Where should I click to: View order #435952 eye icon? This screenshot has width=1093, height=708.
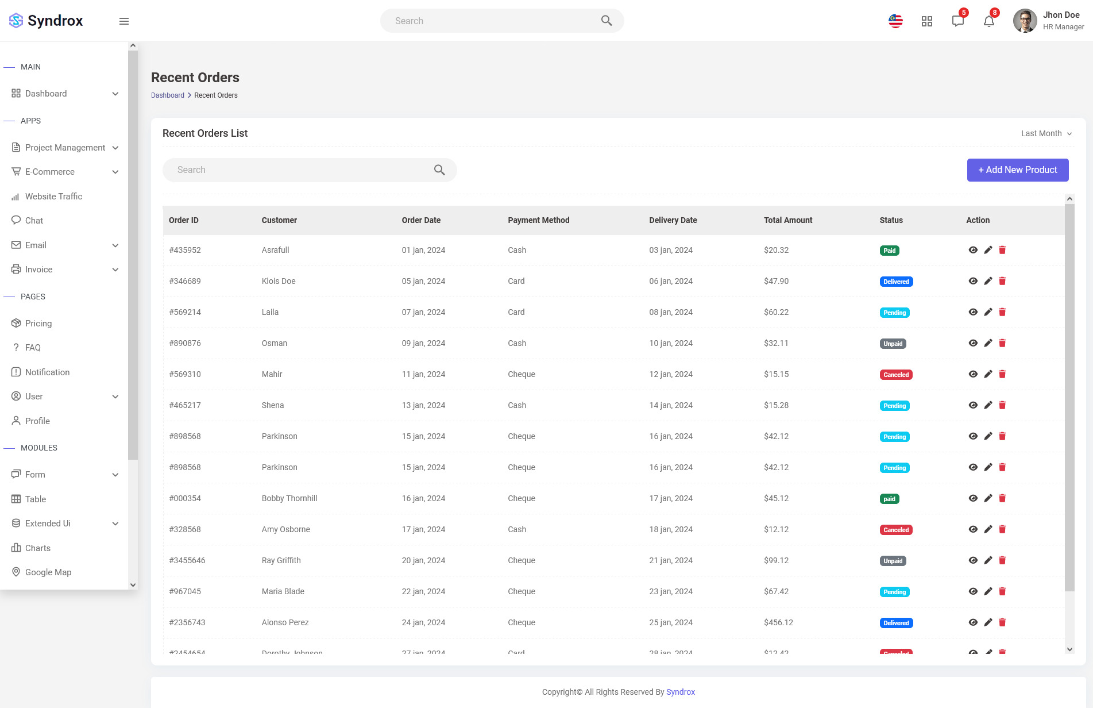point(973,250)
